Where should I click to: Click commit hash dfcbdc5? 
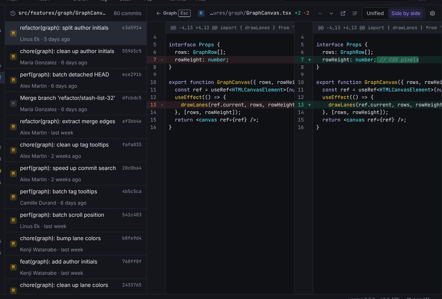131,98
